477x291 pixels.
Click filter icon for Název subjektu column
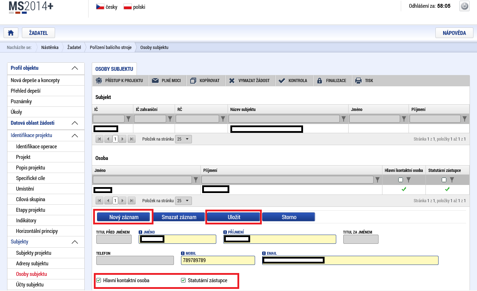344,119
